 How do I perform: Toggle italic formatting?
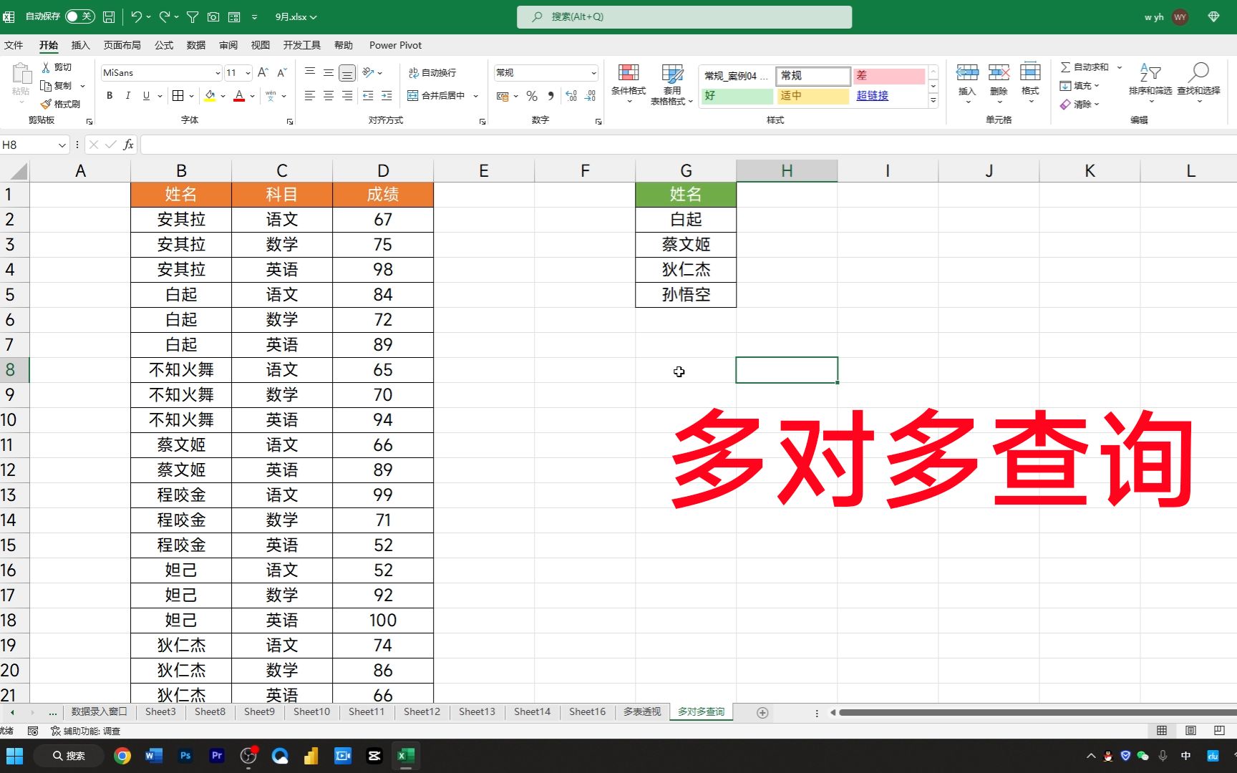127,95
